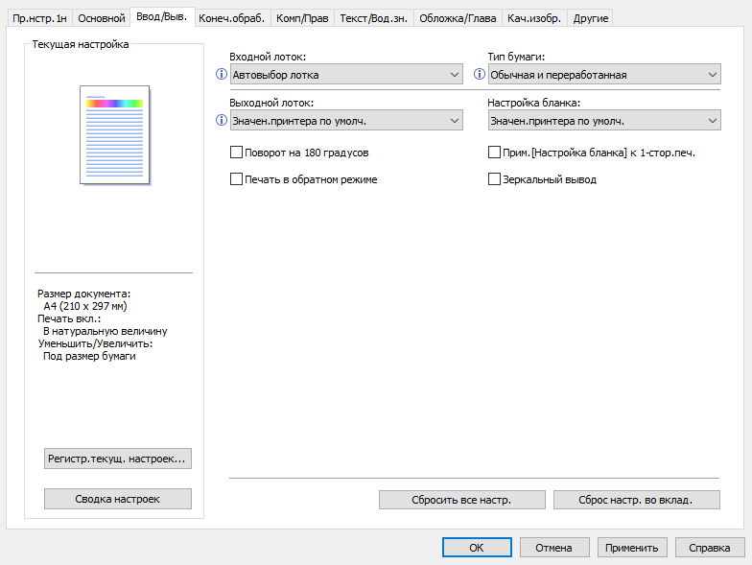This screenshot has height=565, width=752.
Task: Open Обложка/Глава tab
Action: pos(458,18)
